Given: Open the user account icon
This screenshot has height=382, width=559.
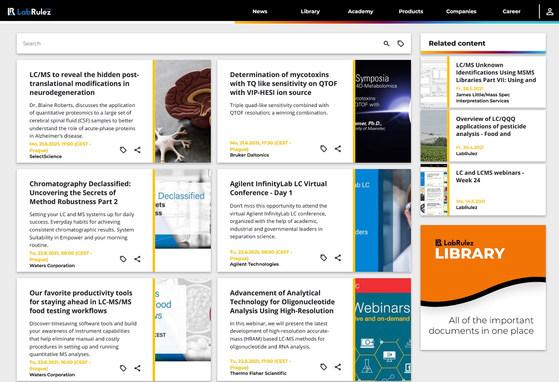Looking at the screenshot, I should tap(550, 12).
